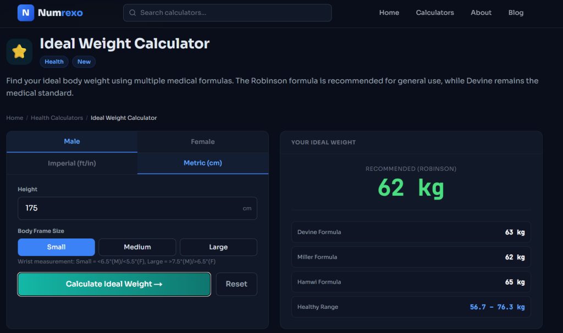Image resolution: width=563 pixels, height=333 pixels.
Task: Click the Height input field
Action: [x=137, y=208]
